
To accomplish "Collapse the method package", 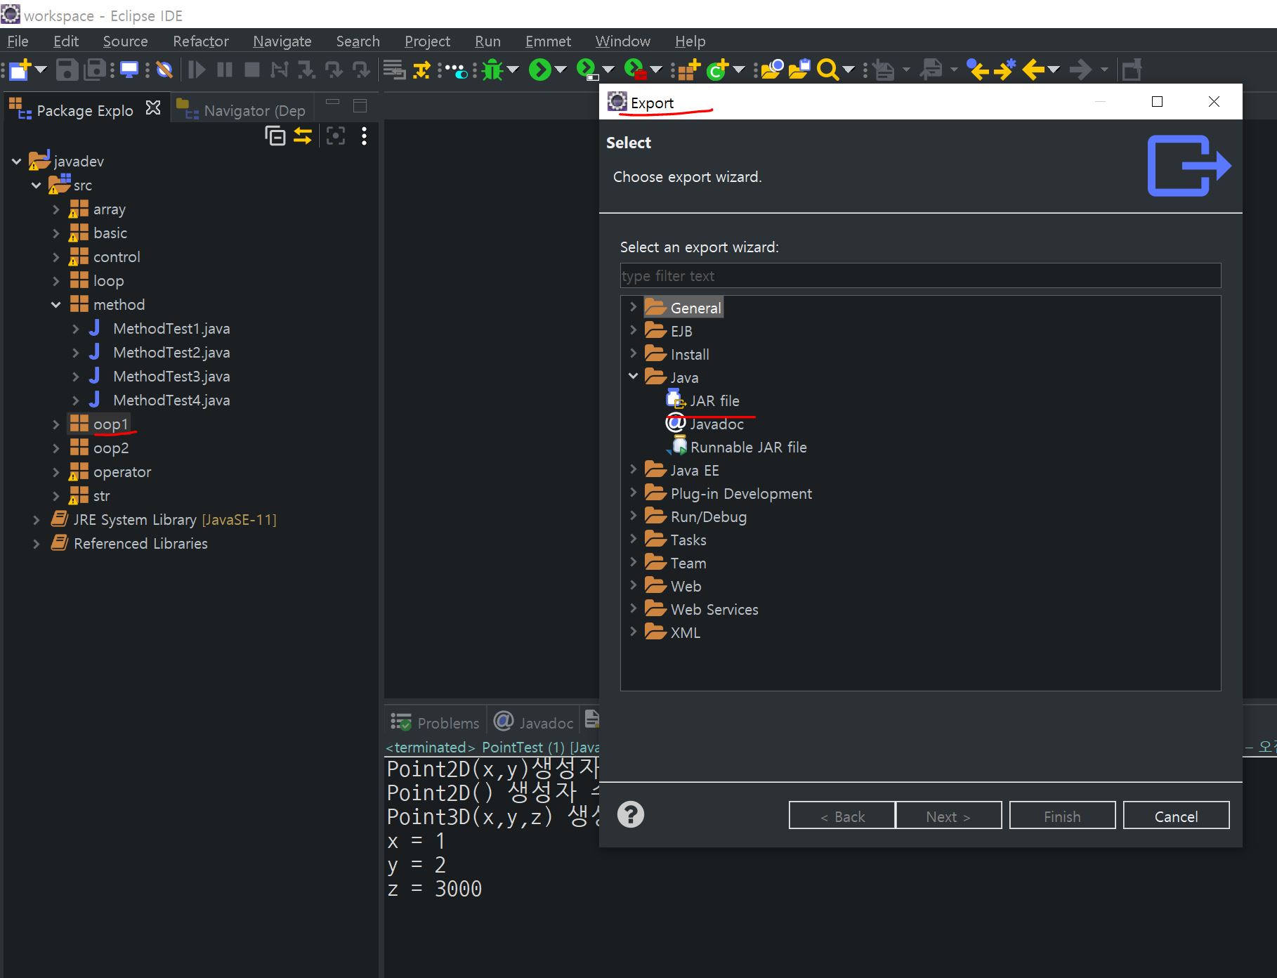I will coord(56,305).
